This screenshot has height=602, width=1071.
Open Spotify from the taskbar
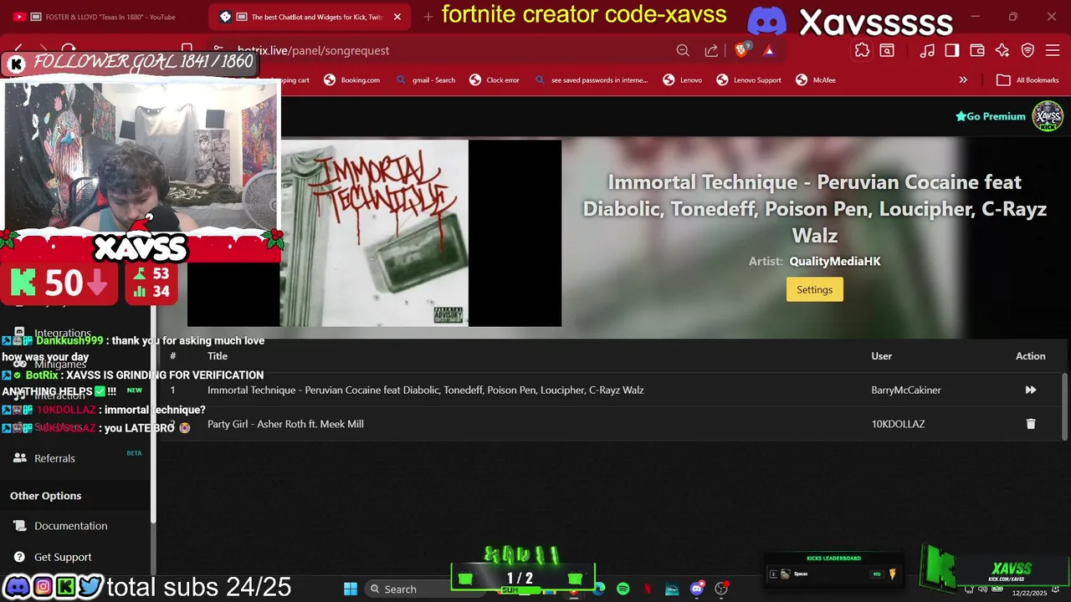(623, 589)
